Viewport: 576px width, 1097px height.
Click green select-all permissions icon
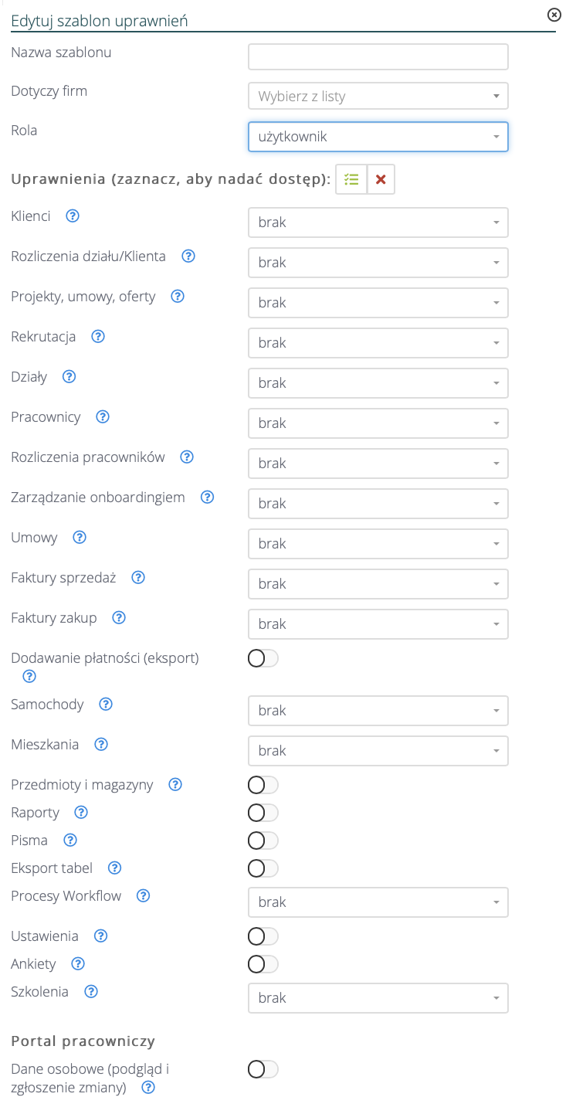[351, 179]
